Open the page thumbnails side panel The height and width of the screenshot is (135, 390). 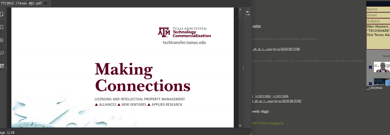tap(2, 14)
